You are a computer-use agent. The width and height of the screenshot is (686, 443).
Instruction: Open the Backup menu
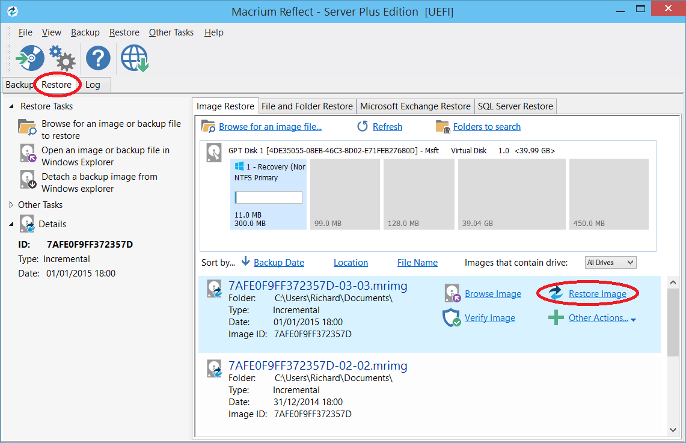pyautogui.click(x=85, y=32)
